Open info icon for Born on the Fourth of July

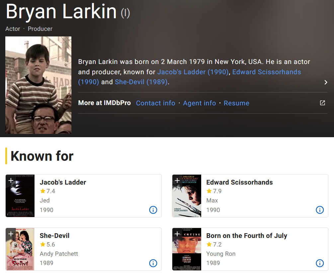coord(319,263)
